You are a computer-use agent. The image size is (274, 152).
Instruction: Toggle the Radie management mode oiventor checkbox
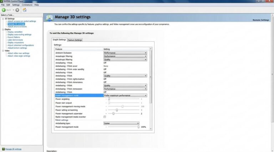tap(105, 117)
